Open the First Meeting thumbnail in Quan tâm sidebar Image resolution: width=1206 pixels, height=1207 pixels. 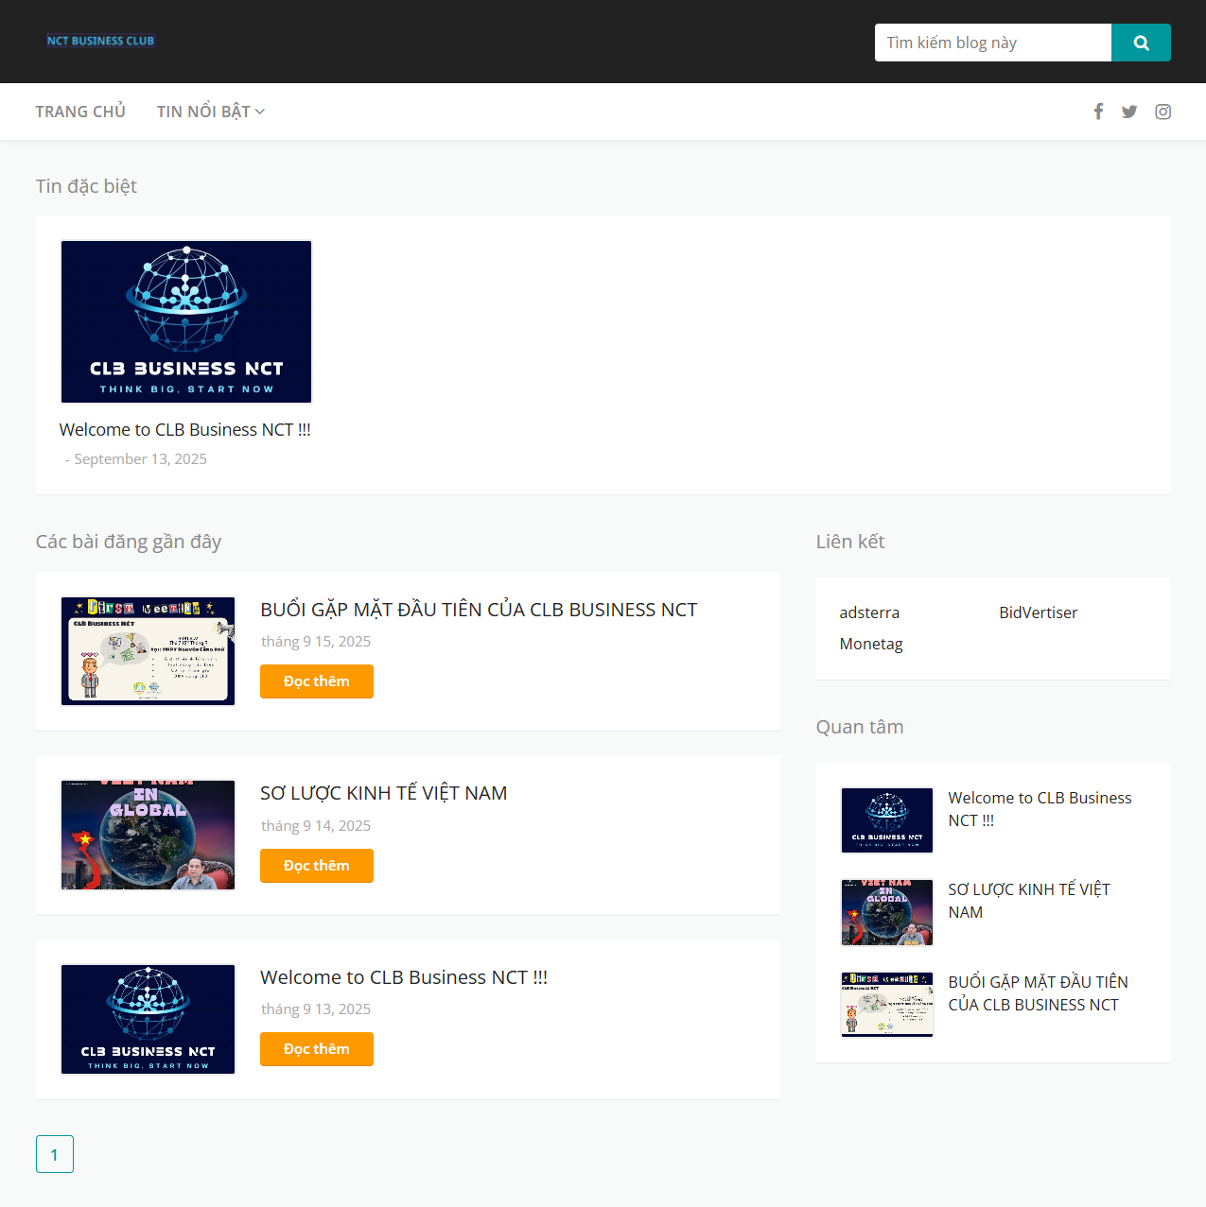click(887, 1004)
